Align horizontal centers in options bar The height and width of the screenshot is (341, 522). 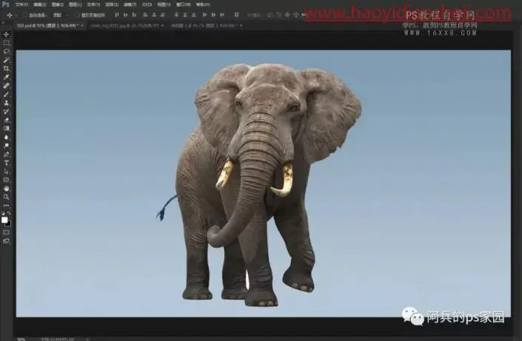(x=154, y=15)
